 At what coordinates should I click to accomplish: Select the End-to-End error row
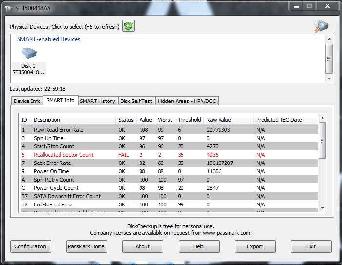coord(169,204)
